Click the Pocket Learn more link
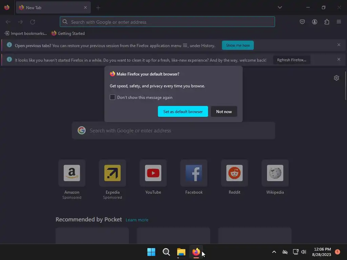Image resolution: width=347 pixels, height=260 pixels. pos(137,220)
